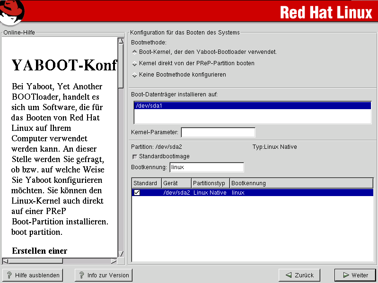The width and height of the screenshot is (378, 283).
Task: Select booting kernel directly from PReP partition
Action: point(135,63)
